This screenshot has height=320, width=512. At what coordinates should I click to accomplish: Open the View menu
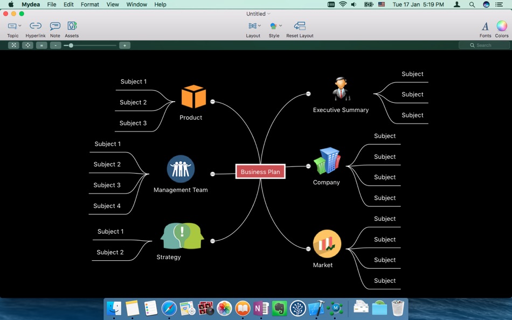coord(113,4)
